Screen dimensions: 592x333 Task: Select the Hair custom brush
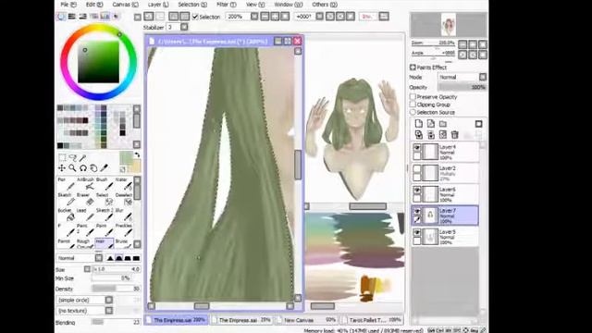click(105, 244)
